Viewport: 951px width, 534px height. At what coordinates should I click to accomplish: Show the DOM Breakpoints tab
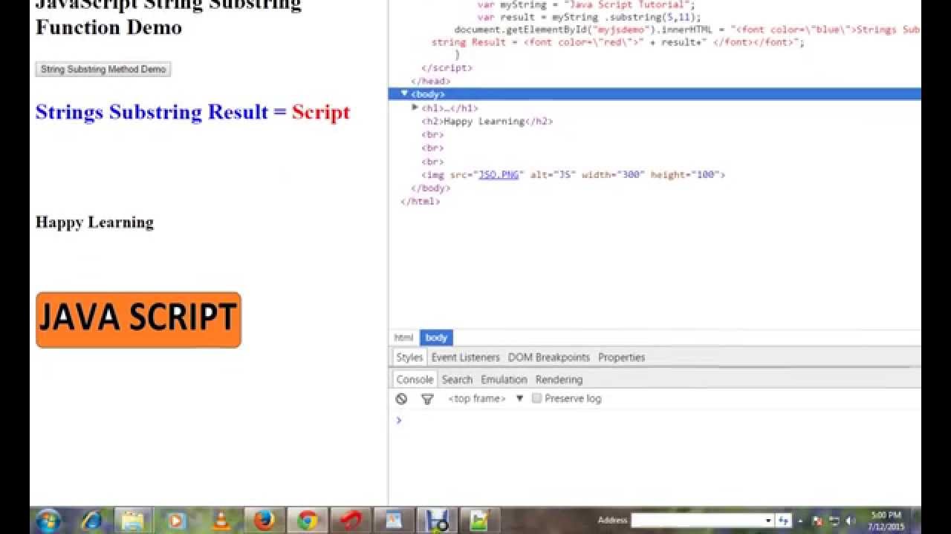(549, 357)
